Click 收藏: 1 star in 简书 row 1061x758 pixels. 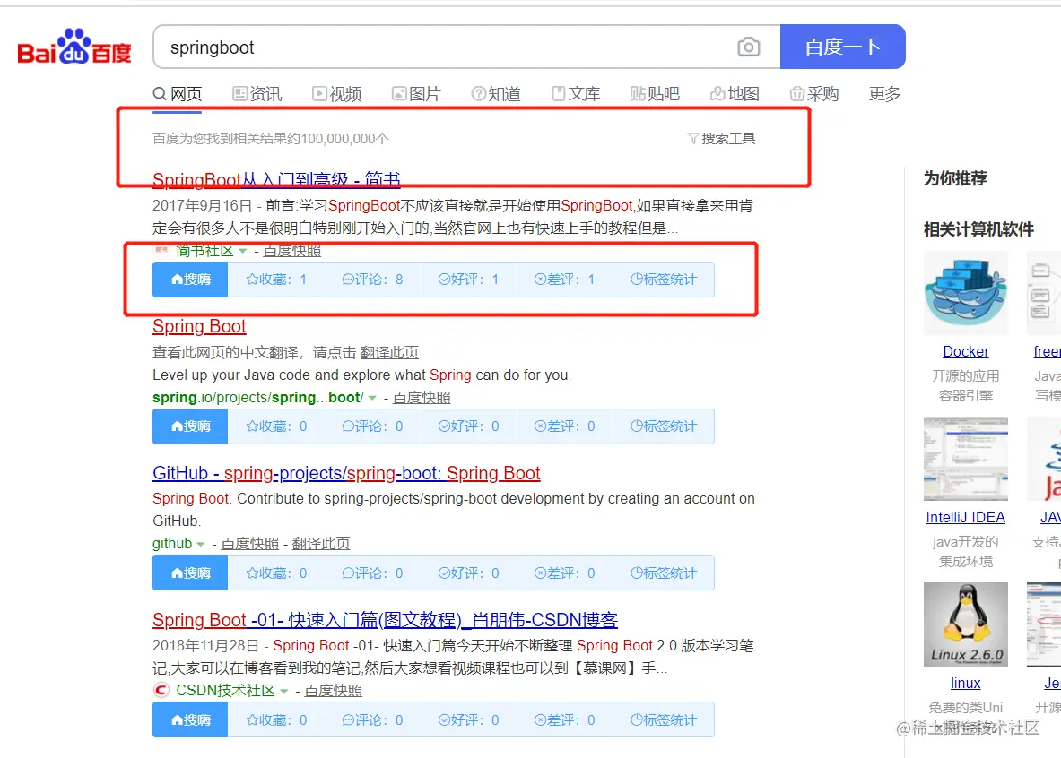click(x=276, y=280)
